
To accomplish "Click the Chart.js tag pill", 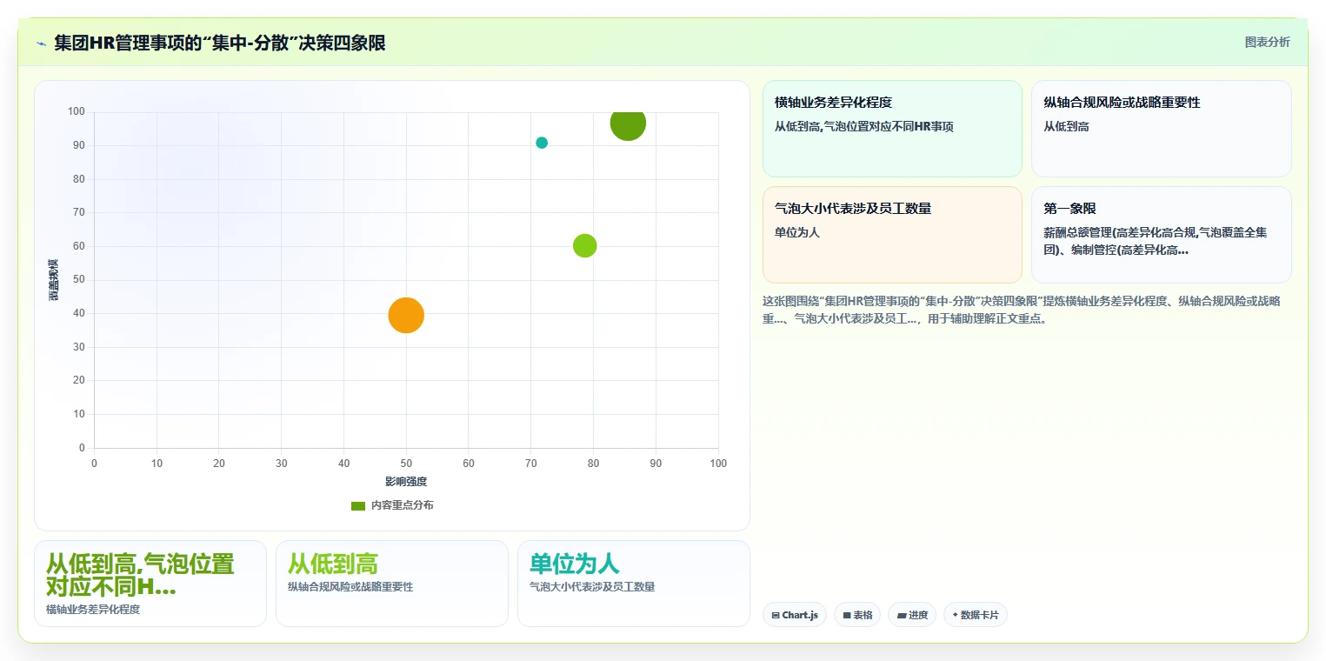I will (795, 615).
